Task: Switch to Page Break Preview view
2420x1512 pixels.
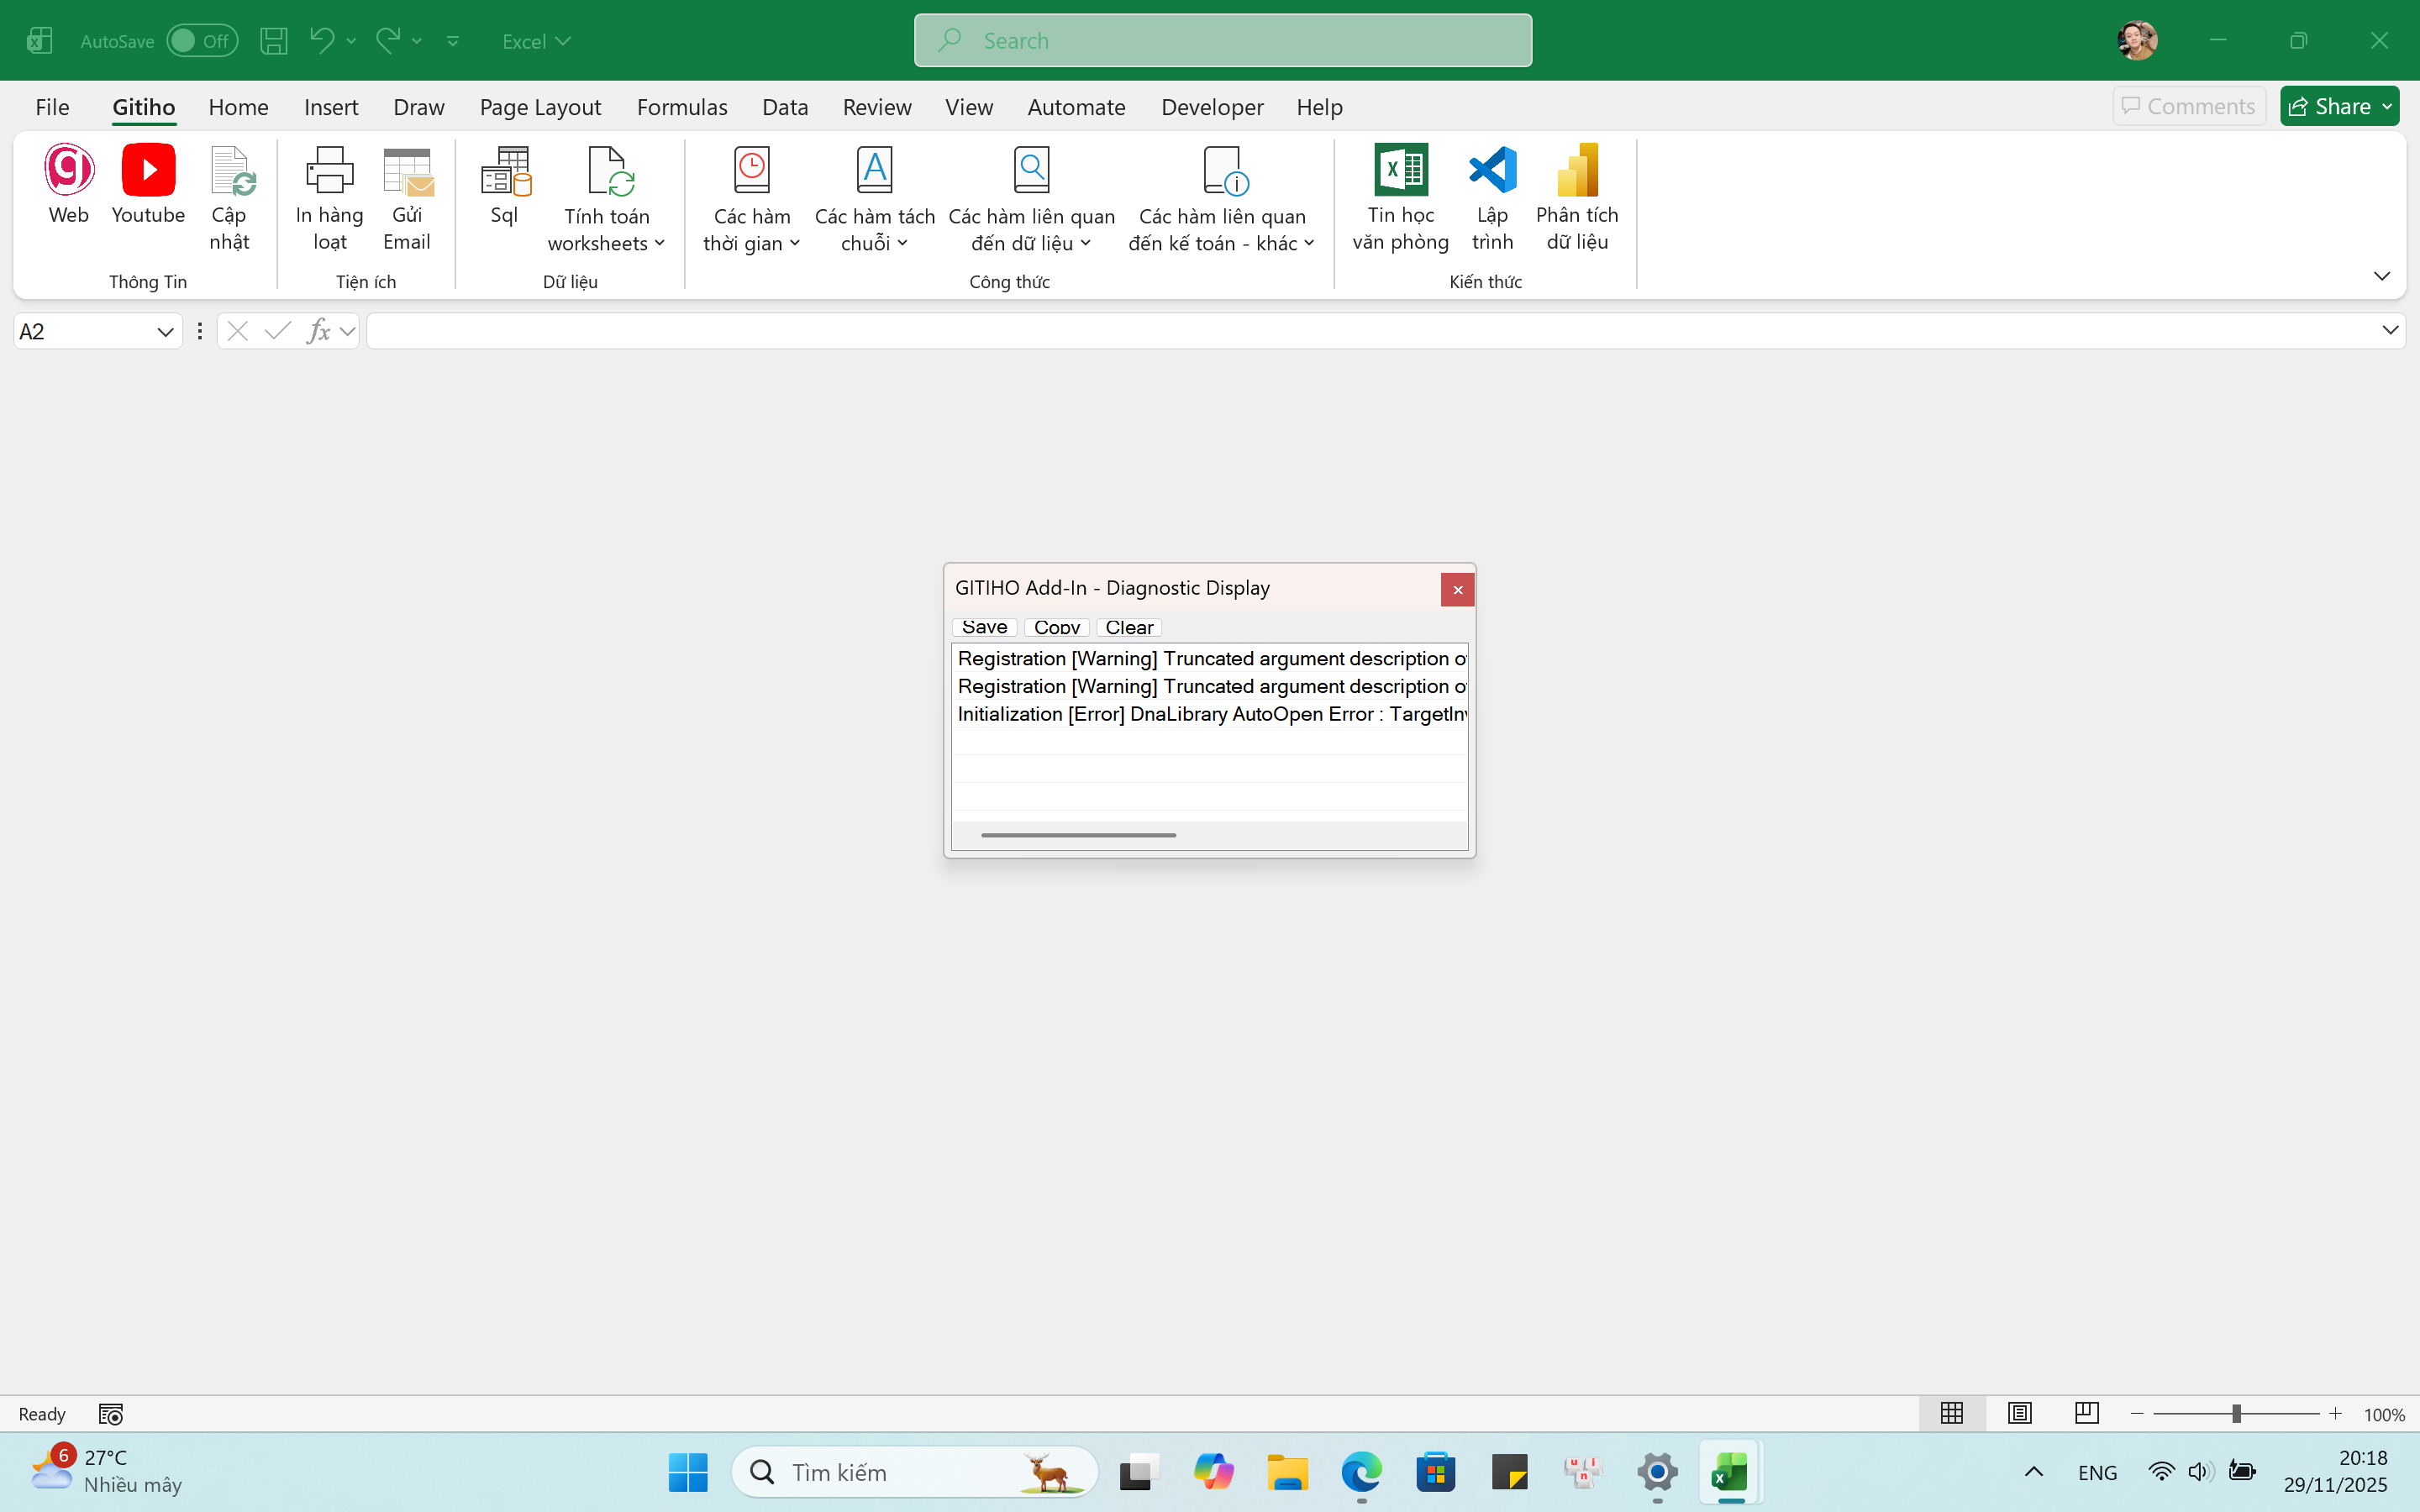Action: tap(2086, 1413)
